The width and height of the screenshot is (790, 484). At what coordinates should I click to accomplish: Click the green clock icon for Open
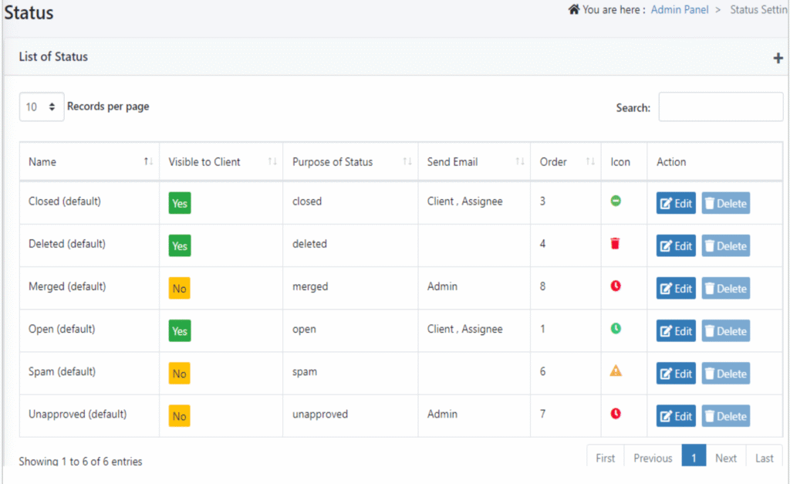616,329
